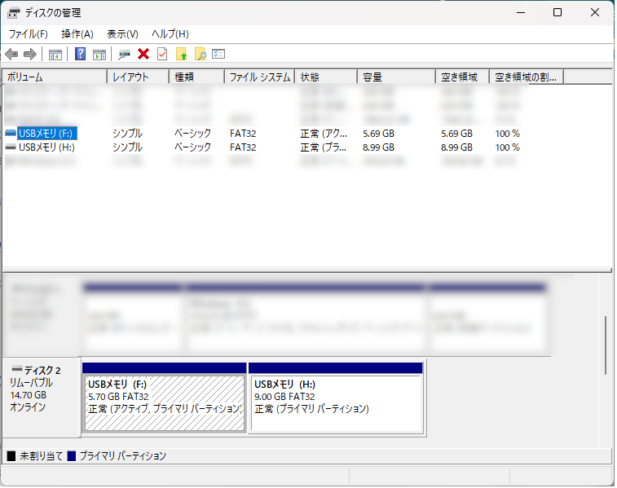Open the 表示(V) menu
Viewport: 617px width, 488px height.
point(122,34)
